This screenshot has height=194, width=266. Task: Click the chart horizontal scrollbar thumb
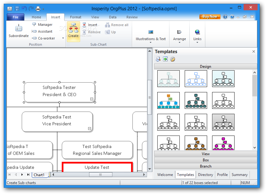coord(101,174)
